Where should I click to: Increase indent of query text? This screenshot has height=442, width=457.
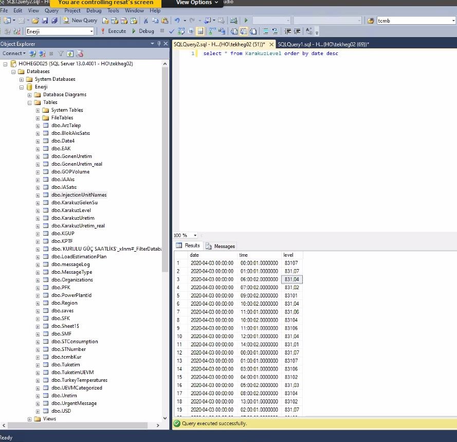click(297, 31)
